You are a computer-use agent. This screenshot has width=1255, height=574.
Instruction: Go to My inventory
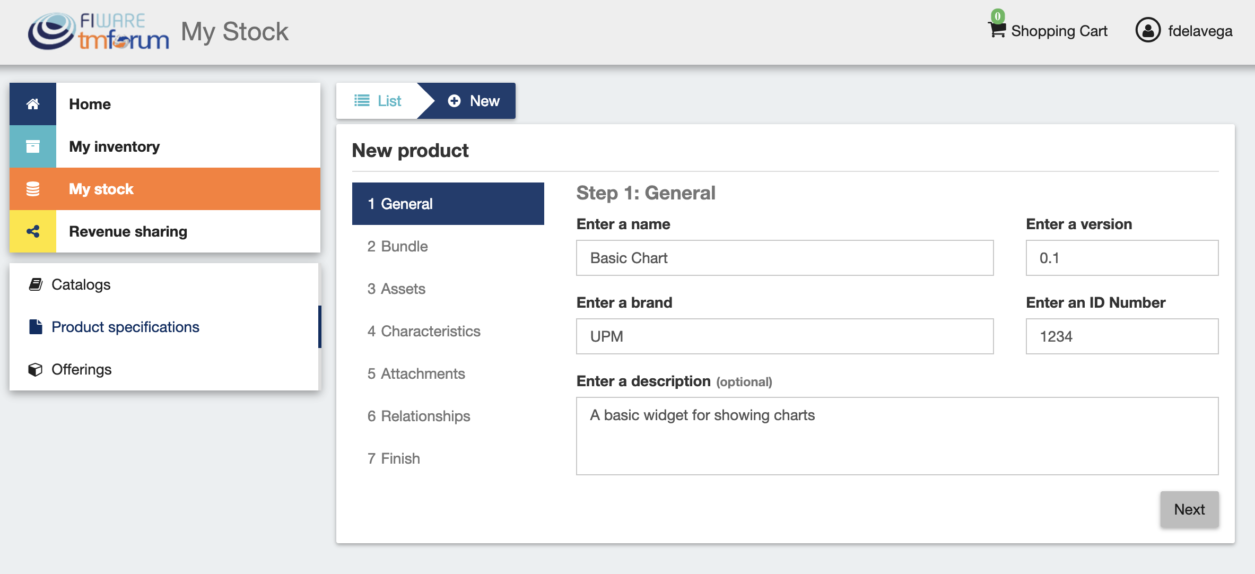pos(165,146)
